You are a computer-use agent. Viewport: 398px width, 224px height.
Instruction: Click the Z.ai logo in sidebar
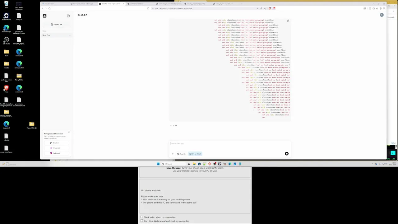[x=44, y=16]
